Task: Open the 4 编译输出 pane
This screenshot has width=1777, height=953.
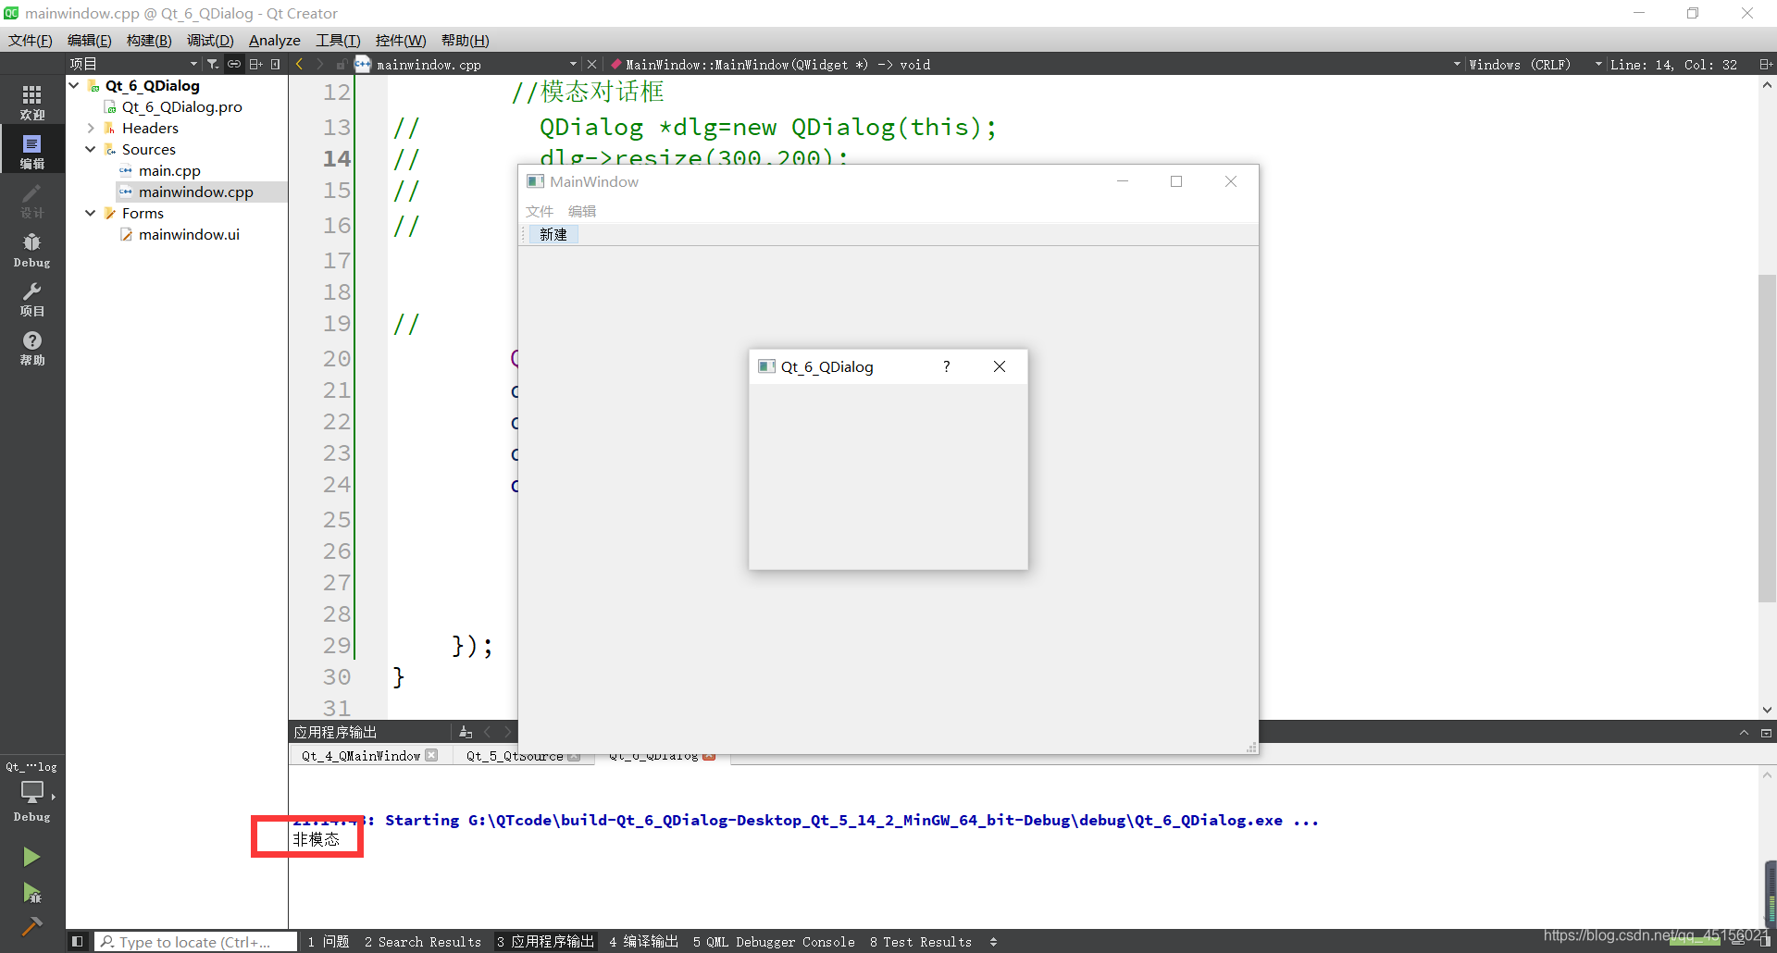Action: (x=644, y=941)
